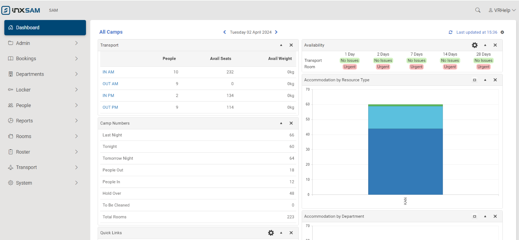Viewport: 519px width, 240px height.
Task: Click the Rooms icon in sidebar
Action: (11, 136)
